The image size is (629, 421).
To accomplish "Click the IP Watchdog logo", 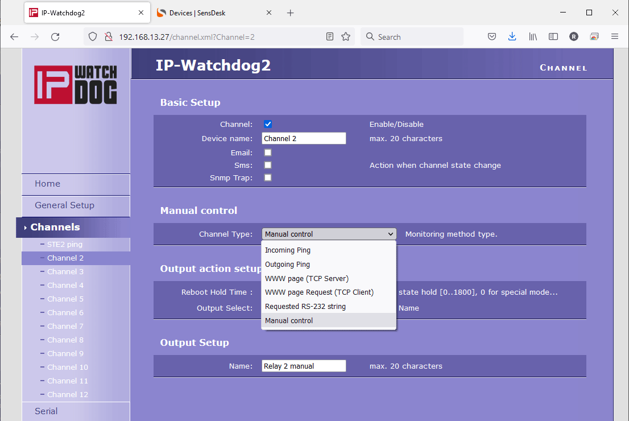I will 76,85.
